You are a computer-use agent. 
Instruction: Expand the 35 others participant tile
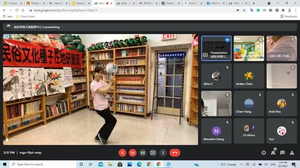pos(249,131)
